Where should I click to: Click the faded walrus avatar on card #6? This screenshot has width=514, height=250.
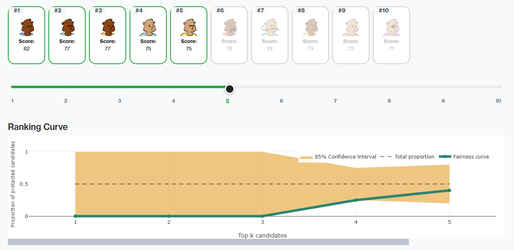click(x=229, y=28)
